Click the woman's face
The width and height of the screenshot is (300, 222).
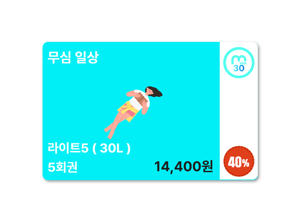(150, 92)
